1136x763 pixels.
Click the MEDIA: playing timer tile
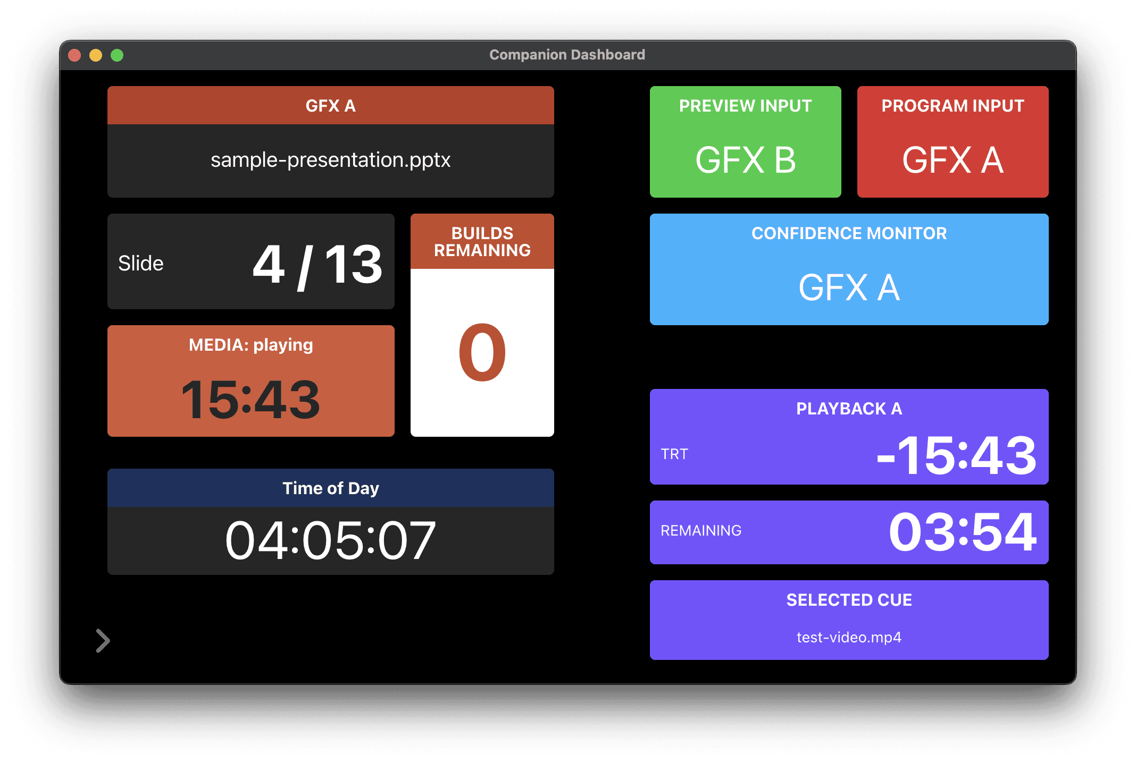tap(250, 381)
